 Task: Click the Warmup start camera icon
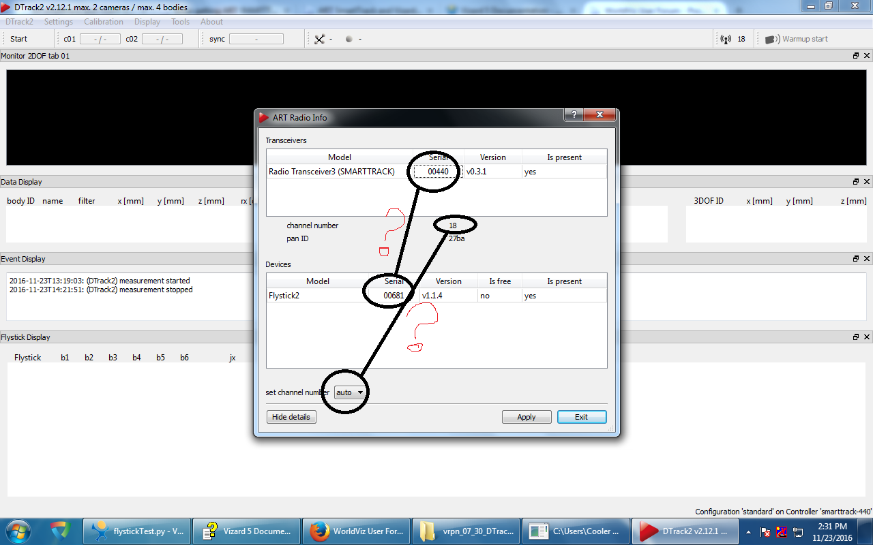(x=772, y=40)
